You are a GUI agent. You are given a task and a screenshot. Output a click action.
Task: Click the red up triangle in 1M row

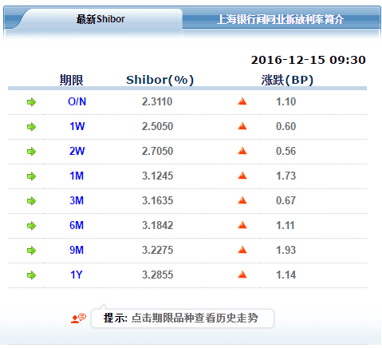tap(242, 176)
